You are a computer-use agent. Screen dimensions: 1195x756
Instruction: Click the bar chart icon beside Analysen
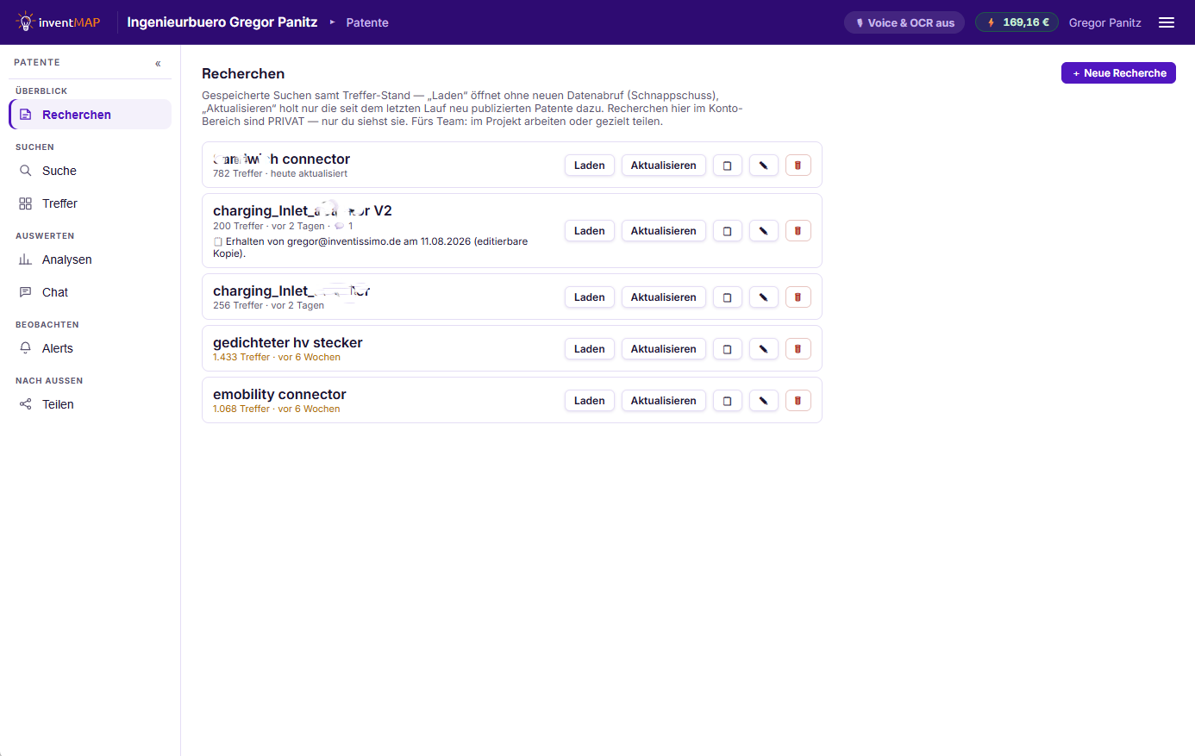point(26,259)
